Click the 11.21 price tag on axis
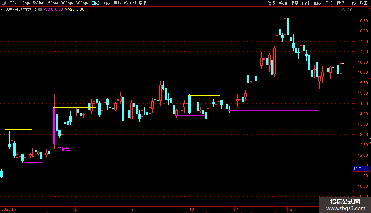Image resolution: width=371 pixels, height=213 pixels. click(x=361, y=169)
